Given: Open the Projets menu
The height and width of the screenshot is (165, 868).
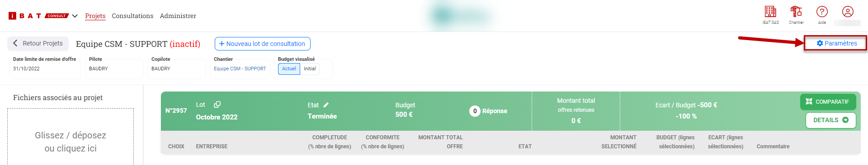Looking at the screenshot, I should coord(95,16).
